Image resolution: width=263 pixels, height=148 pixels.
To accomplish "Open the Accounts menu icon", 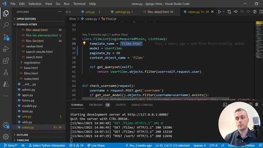I will (6, 125).
